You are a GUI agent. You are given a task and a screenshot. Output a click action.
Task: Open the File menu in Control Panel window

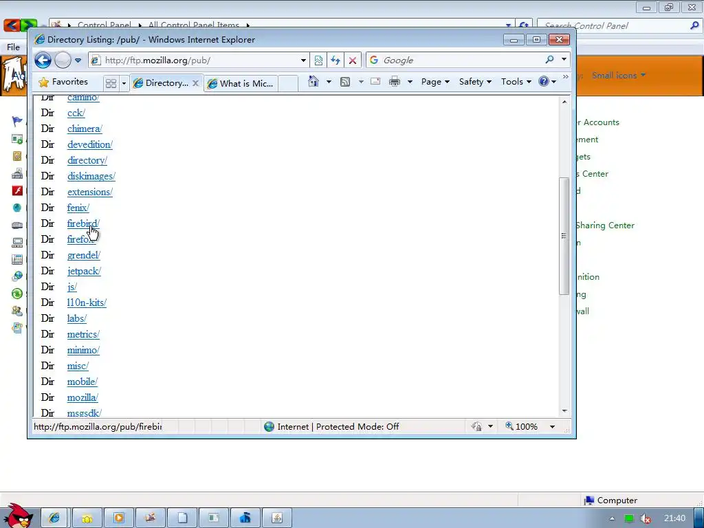13,47
